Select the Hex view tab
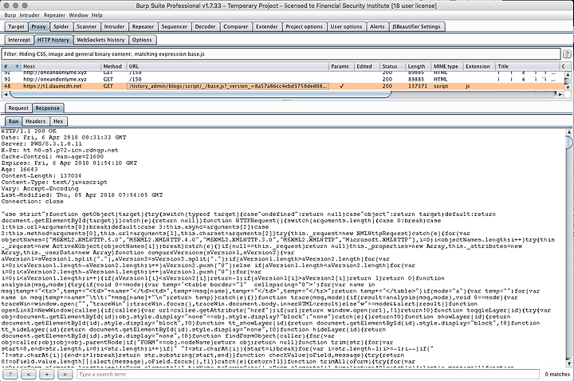This screenshot has width=574, height=381. click(x=58, y=121)
